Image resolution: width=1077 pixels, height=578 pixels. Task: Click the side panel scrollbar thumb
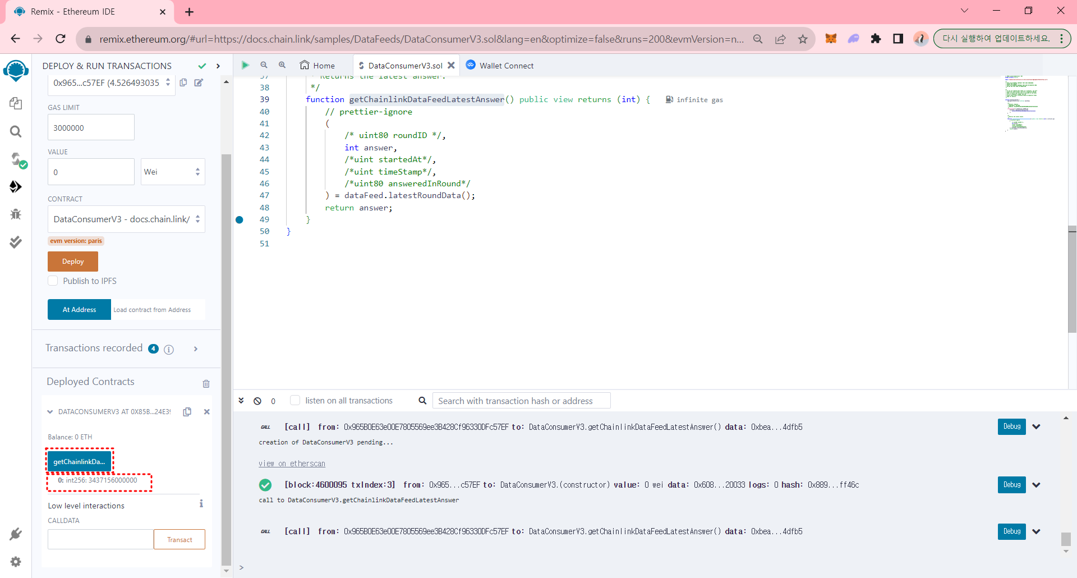click(x=226, y=359)
